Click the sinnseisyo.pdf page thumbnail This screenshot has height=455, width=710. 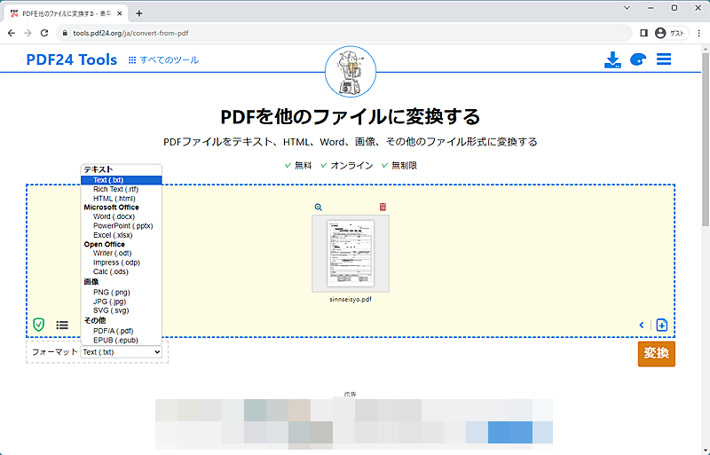pyautogui.click(x=351, y=254)
